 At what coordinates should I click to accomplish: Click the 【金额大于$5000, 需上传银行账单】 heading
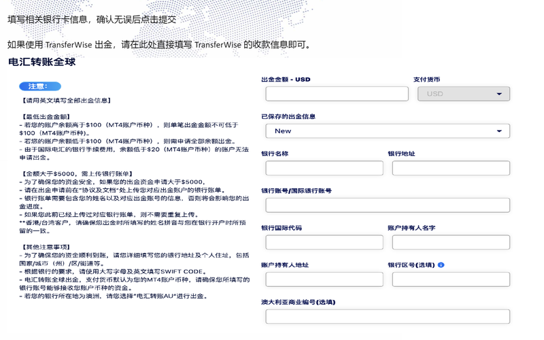(77, 174)
